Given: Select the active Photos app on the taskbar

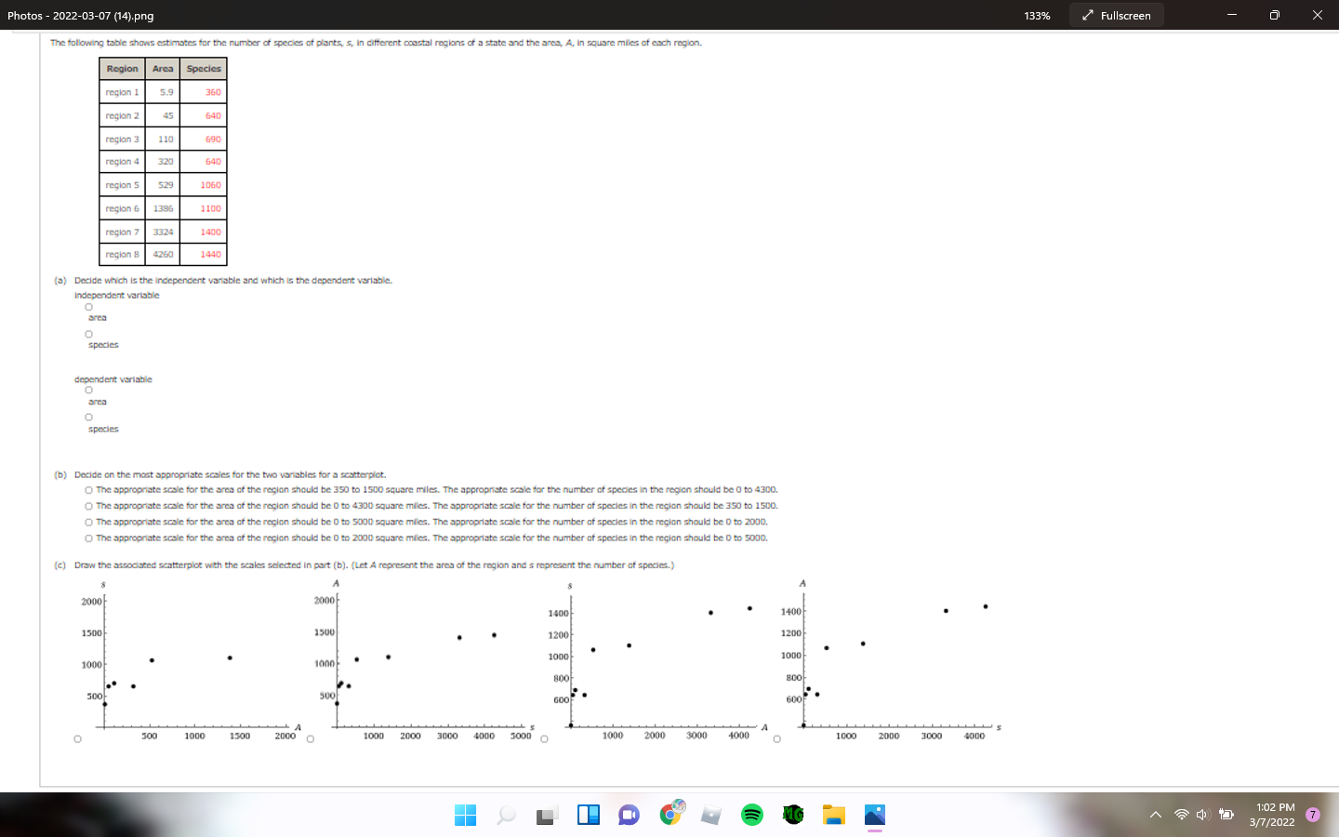Looking at the screenshot, I should click(874, 816).
